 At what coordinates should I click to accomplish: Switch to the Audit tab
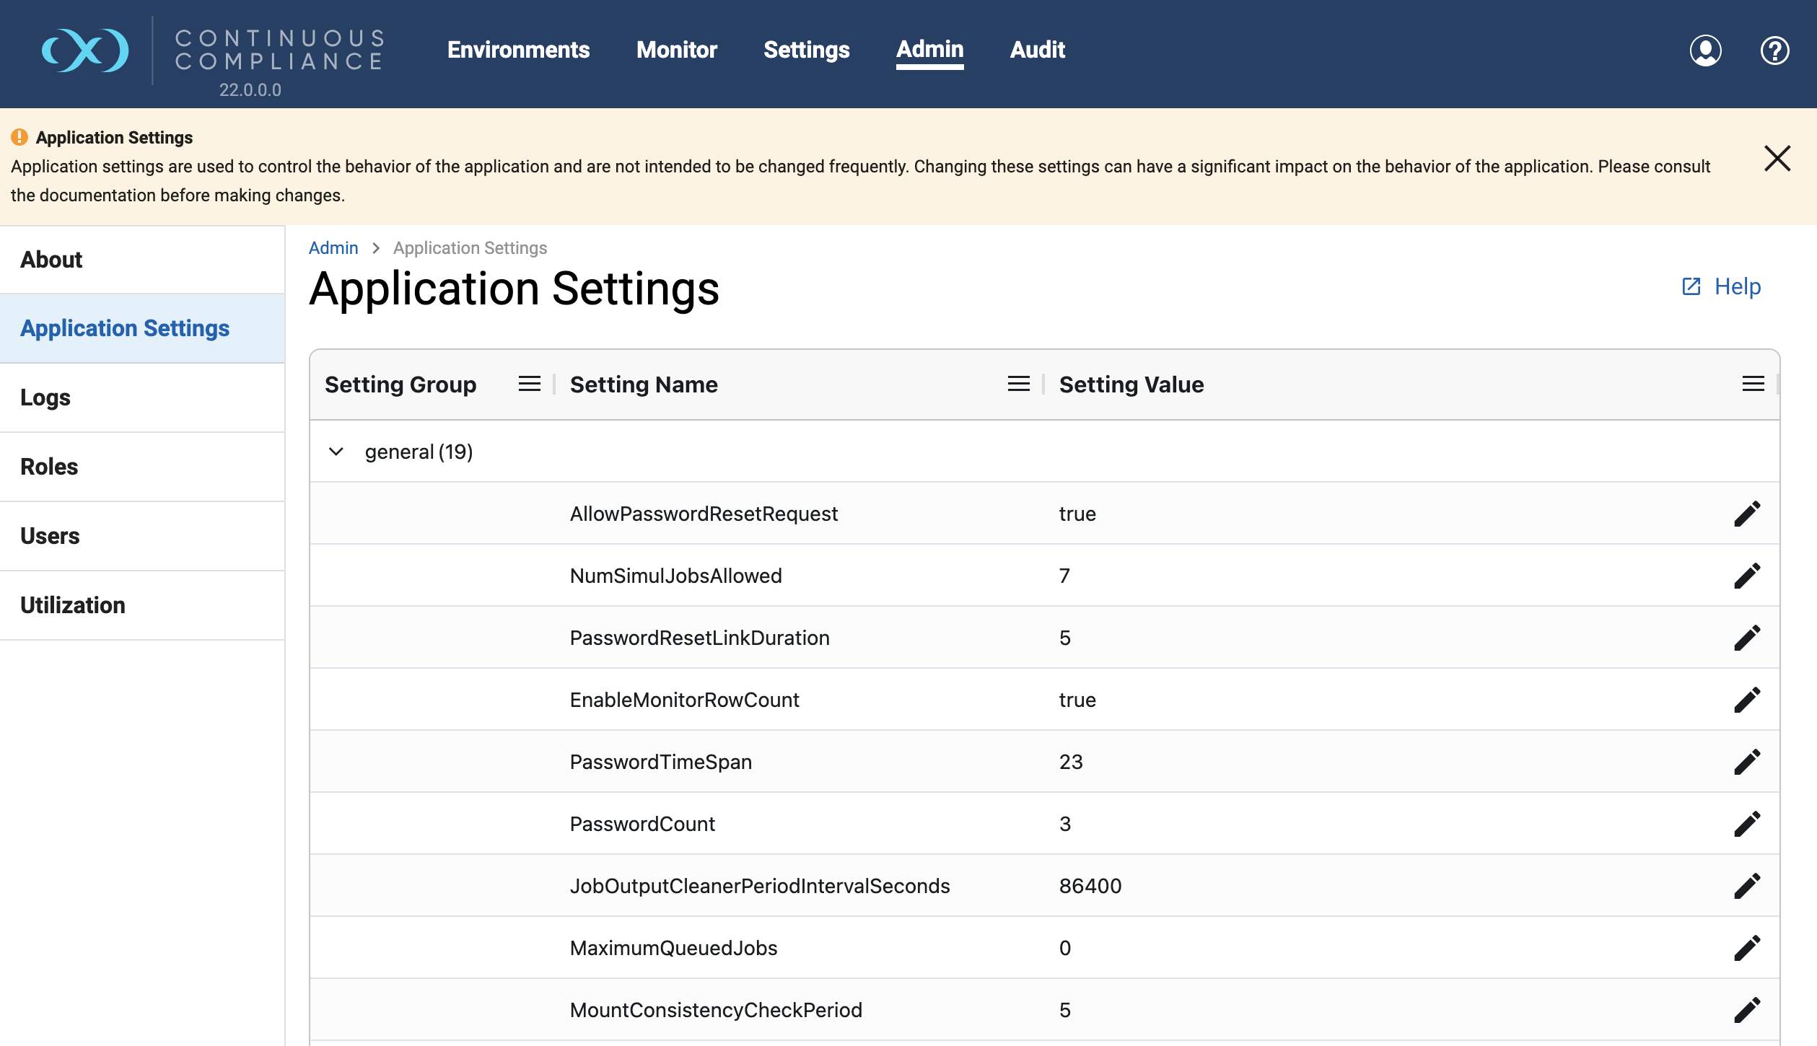[1037, 50]
